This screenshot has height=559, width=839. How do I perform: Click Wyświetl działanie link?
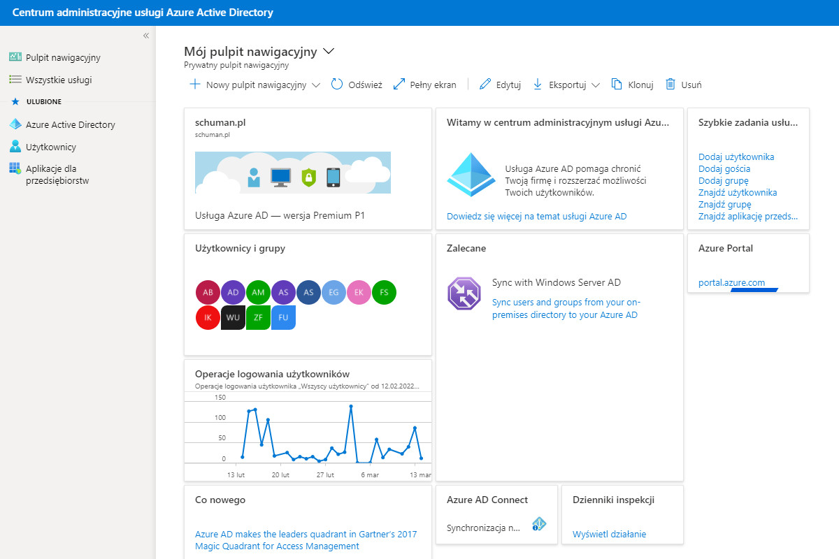point(609,535)
